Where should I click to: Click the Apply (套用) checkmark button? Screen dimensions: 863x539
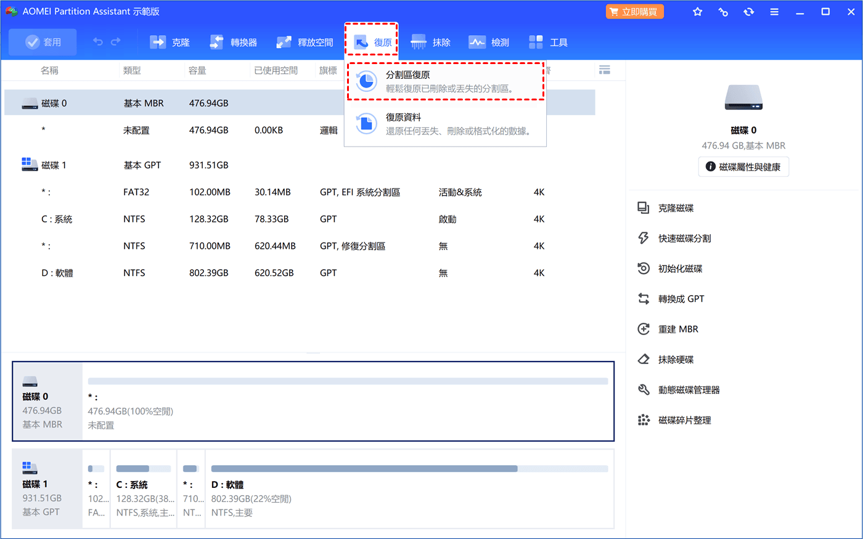click(43, 42)
